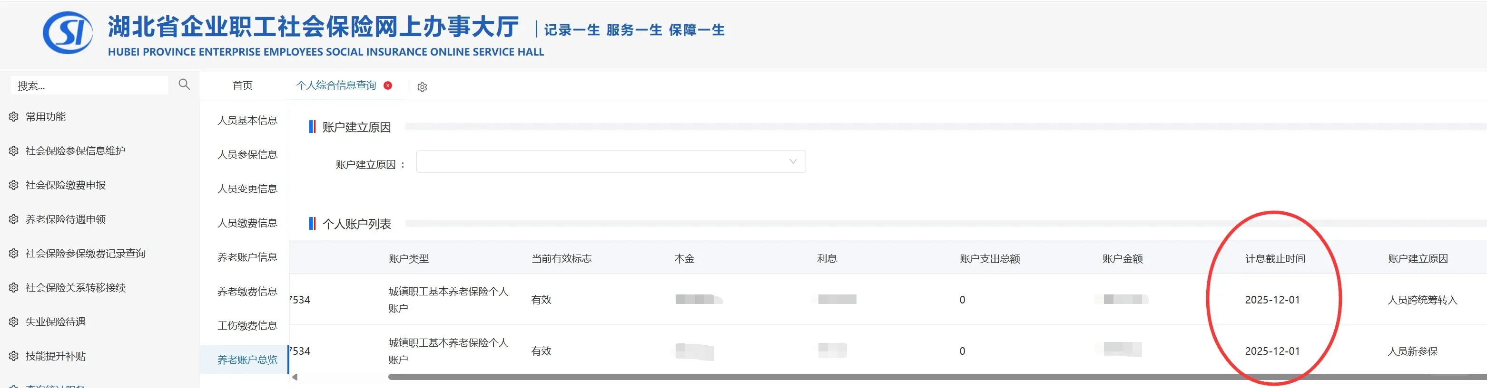
Task: Click gear icon beside 社会保险关系转移接续
Action: [x=14, y=288]
